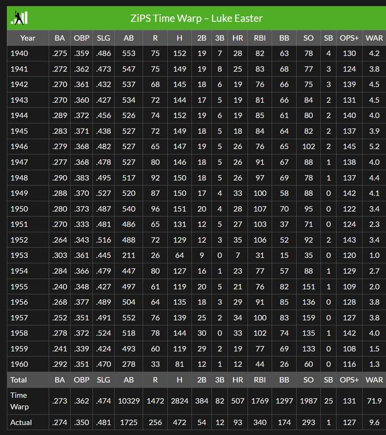Select the top WAR column header
The height and width of the screenshot is (435, 386).
374,38
